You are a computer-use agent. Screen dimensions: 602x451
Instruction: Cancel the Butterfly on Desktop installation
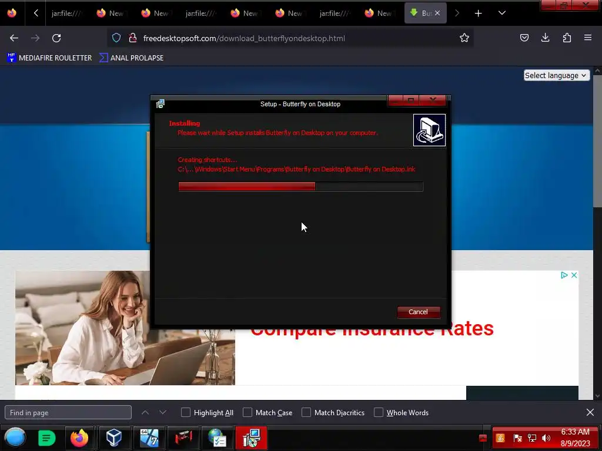coord(418,312)
